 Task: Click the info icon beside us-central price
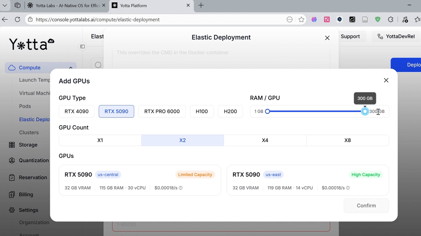(181, 188)
